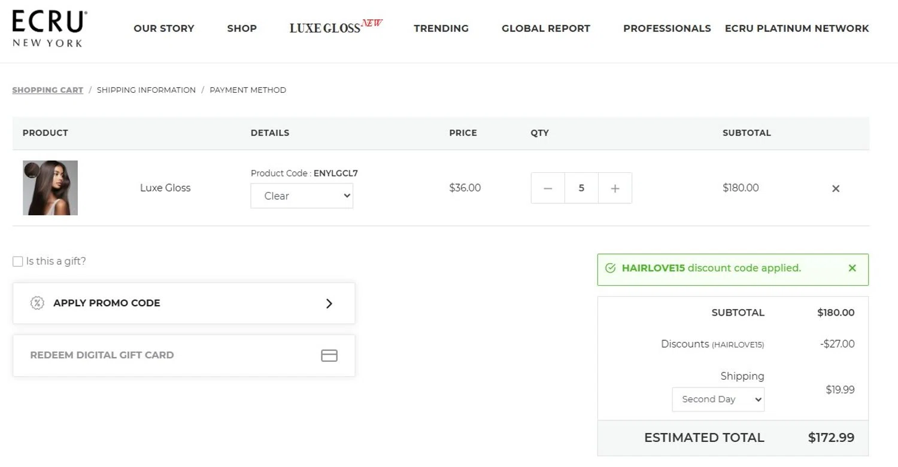Go to Shipping Information breadcrumb step
This screenshot has width=898, height=467.
[146, 90]
